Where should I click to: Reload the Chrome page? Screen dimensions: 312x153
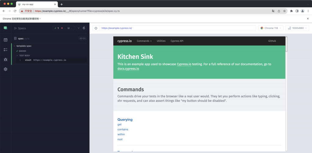click(15, 11)
